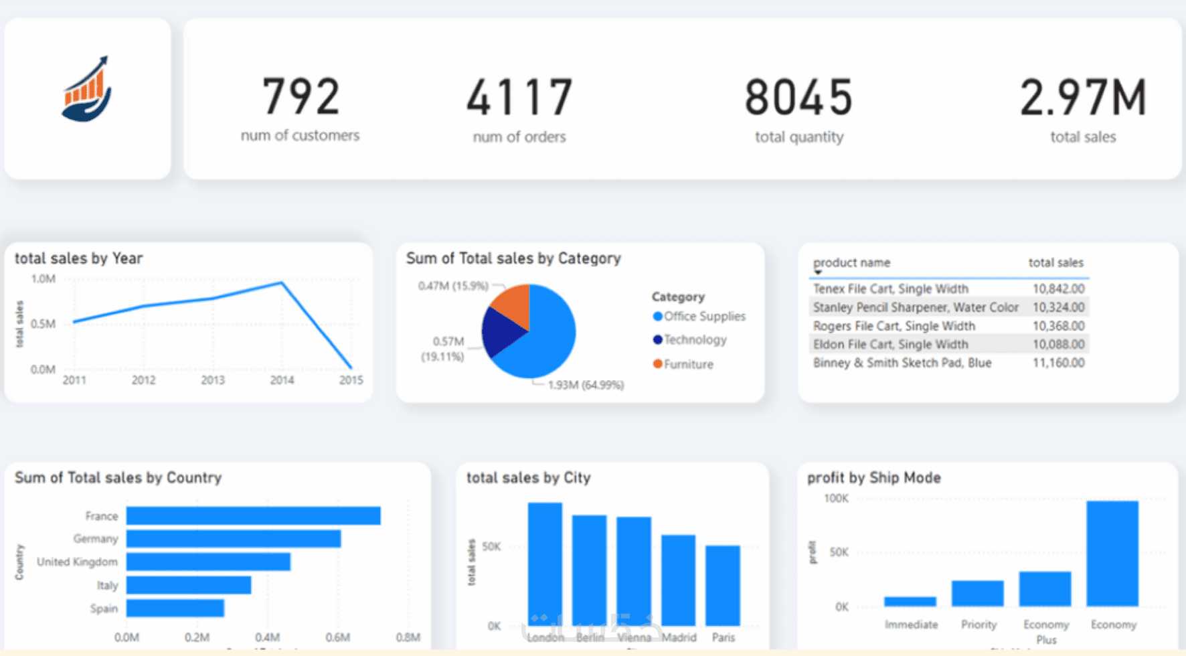Viewport: 1186px width, 656px height.
Task: Select Office Supplies legend dot
Action: pyautogui.click(x=657, y=316)
